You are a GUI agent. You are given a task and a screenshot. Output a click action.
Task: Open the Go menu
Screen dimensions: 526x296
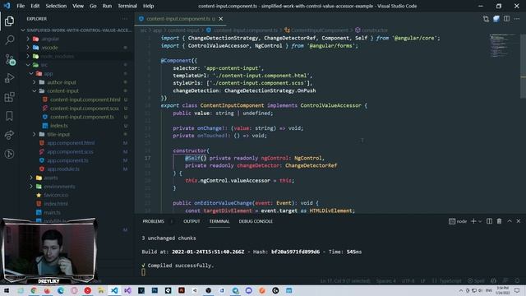click(x=93, y=6)
